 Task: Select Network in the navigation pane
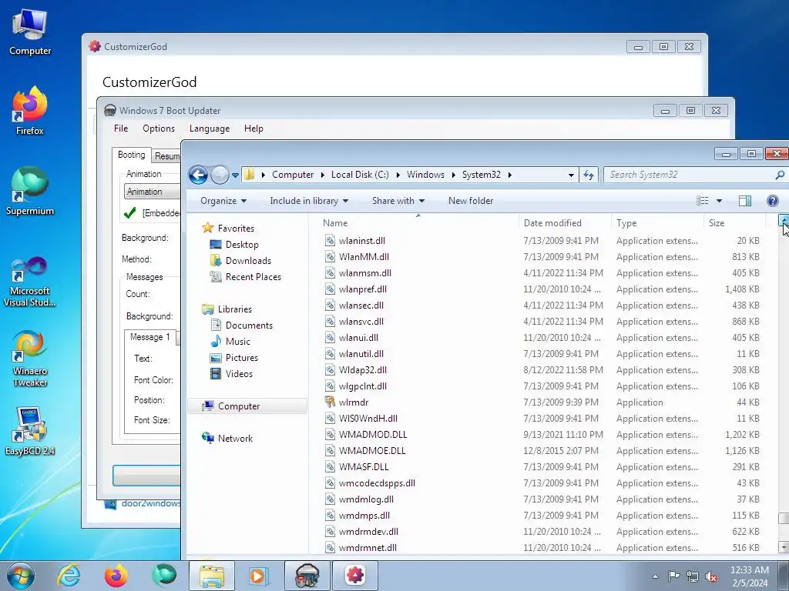tap(227, 438)
